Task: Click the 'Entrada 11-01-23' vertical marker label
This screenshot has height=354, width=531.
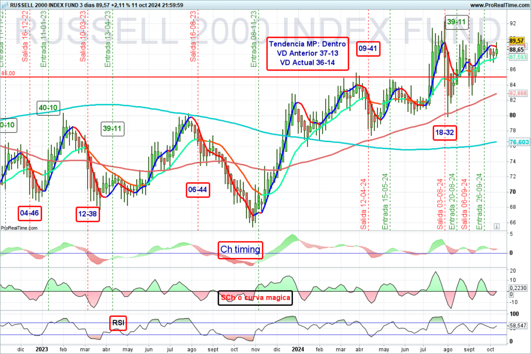Action: (x=44, y=39)
